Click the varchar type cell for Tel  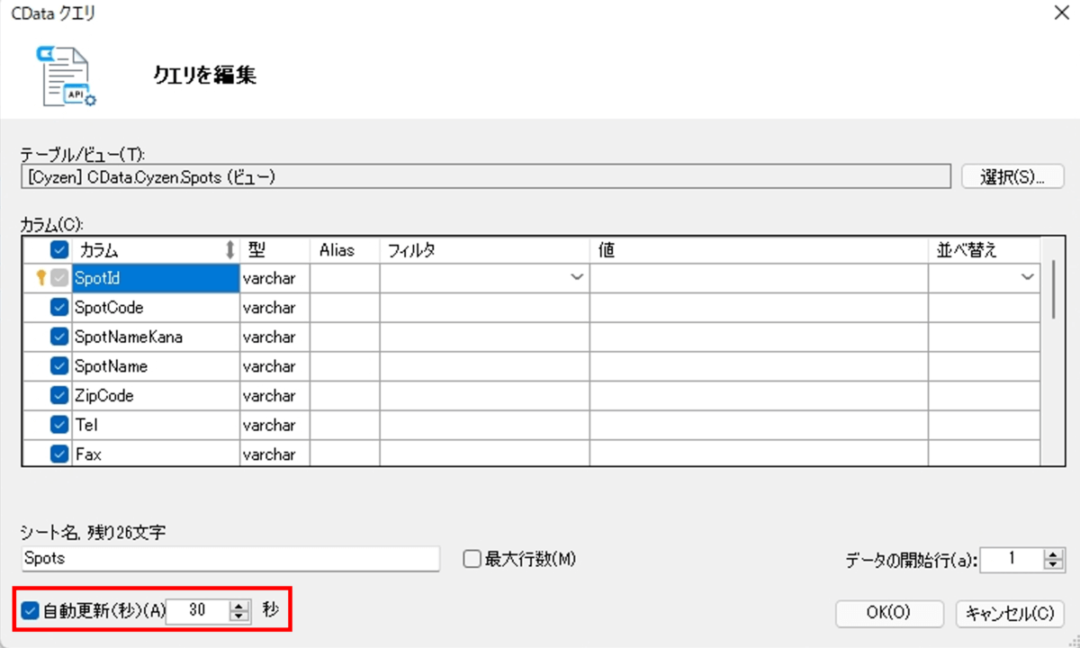pyautogui.click(x=274, y=425)
